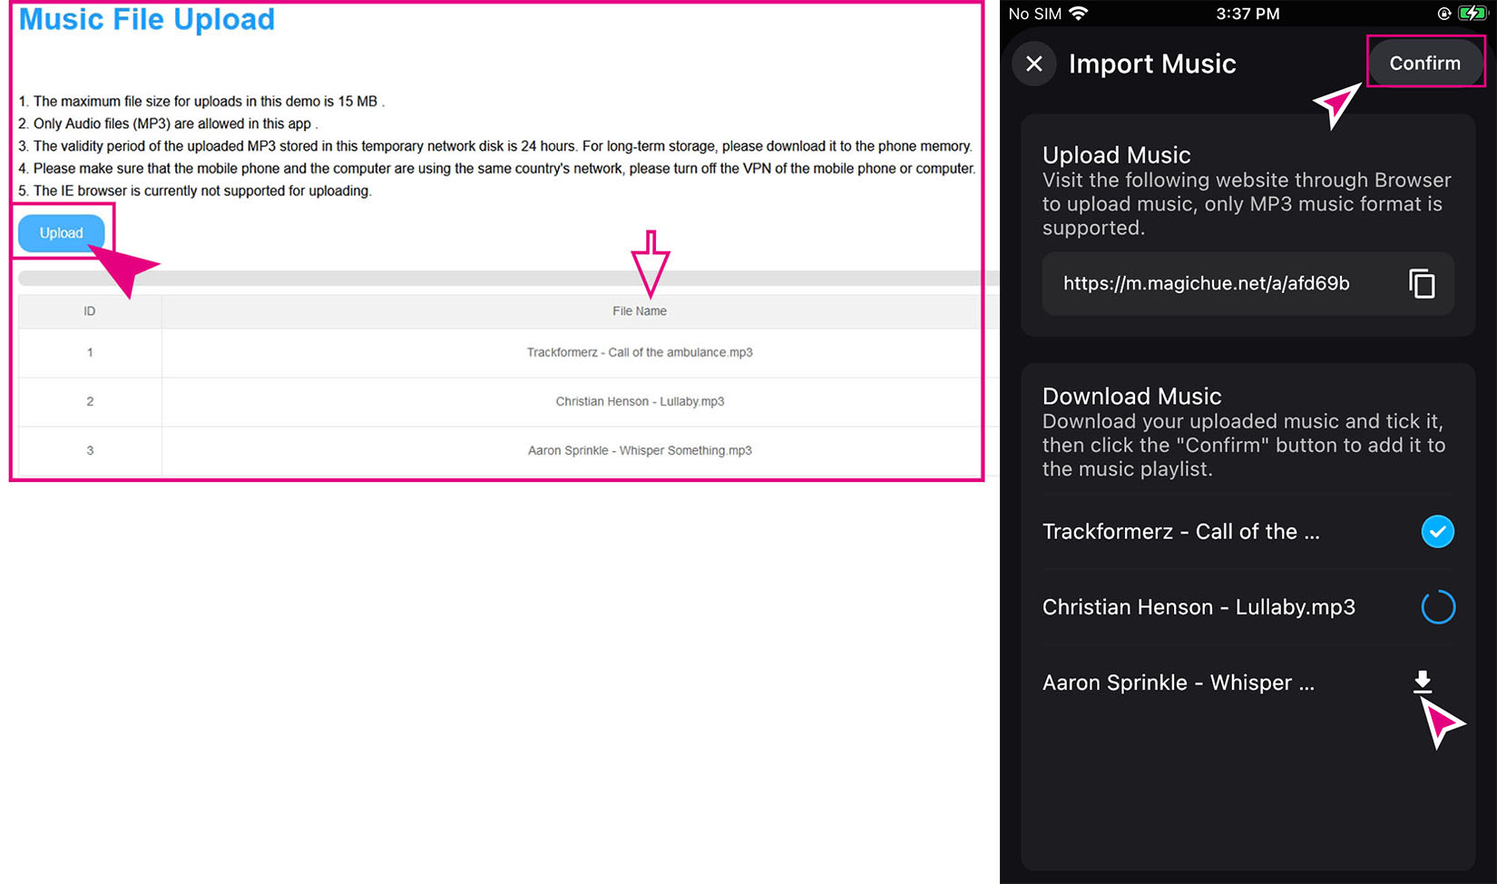This screenshot has width=1497, height=884.
Task: Close the Import Music screen
Action: pos(1033,64)
